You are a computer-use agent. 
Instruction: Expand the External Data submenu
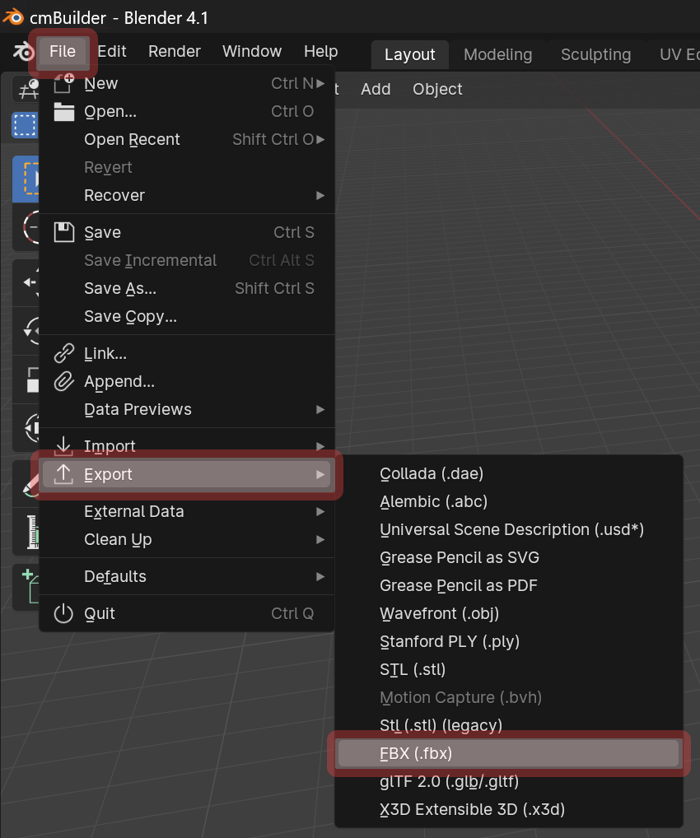click(x=189, y=511)
